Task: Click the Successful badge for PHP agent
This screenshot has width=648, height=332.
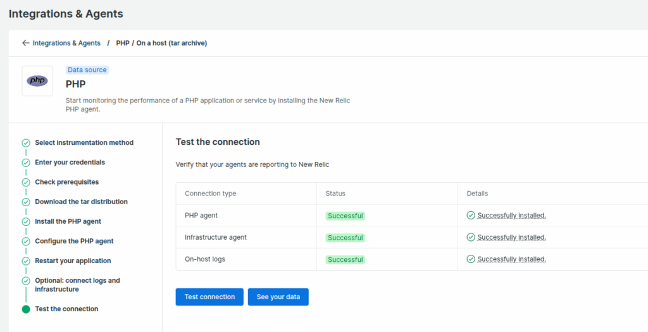Action: [x=346, y=216]
